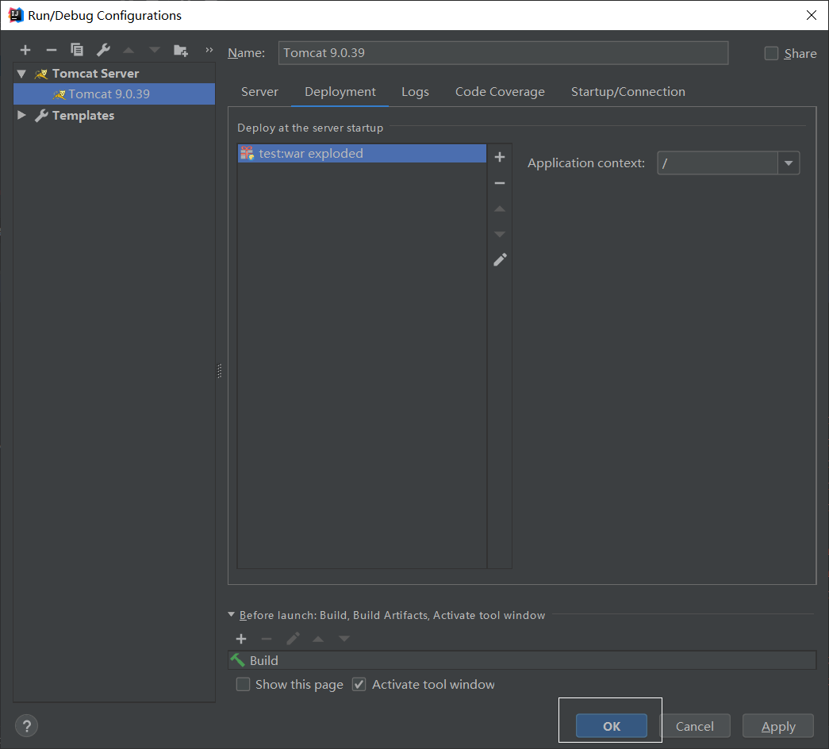
Task: Go to the Code Coverage tab
Action: (500, 92)
